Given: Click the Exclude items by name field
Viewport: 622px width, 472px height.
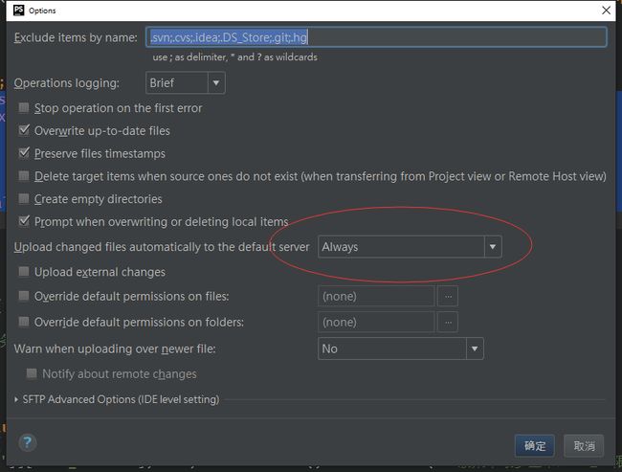Looking at the screenshot, I should point(376,37).
